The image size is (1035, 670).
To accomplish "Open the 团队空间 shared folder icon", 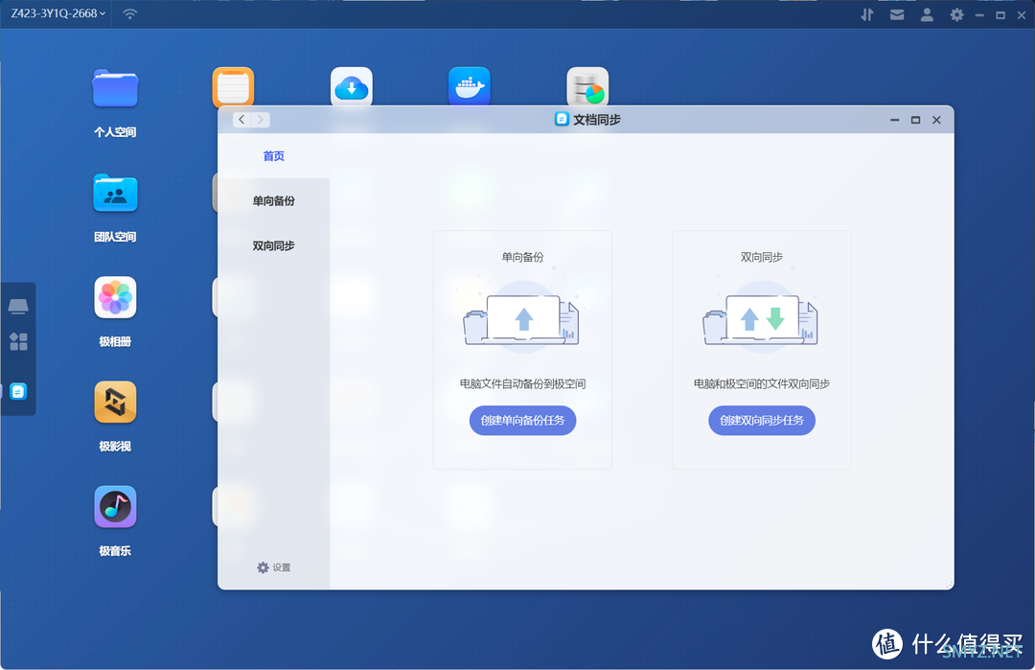I will (x=115, y=193).
